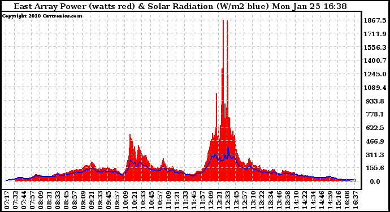The width and height of the screenshot is (390, 212).
Task: Click the 09:21 time label
Action: [x=92, y=200]
